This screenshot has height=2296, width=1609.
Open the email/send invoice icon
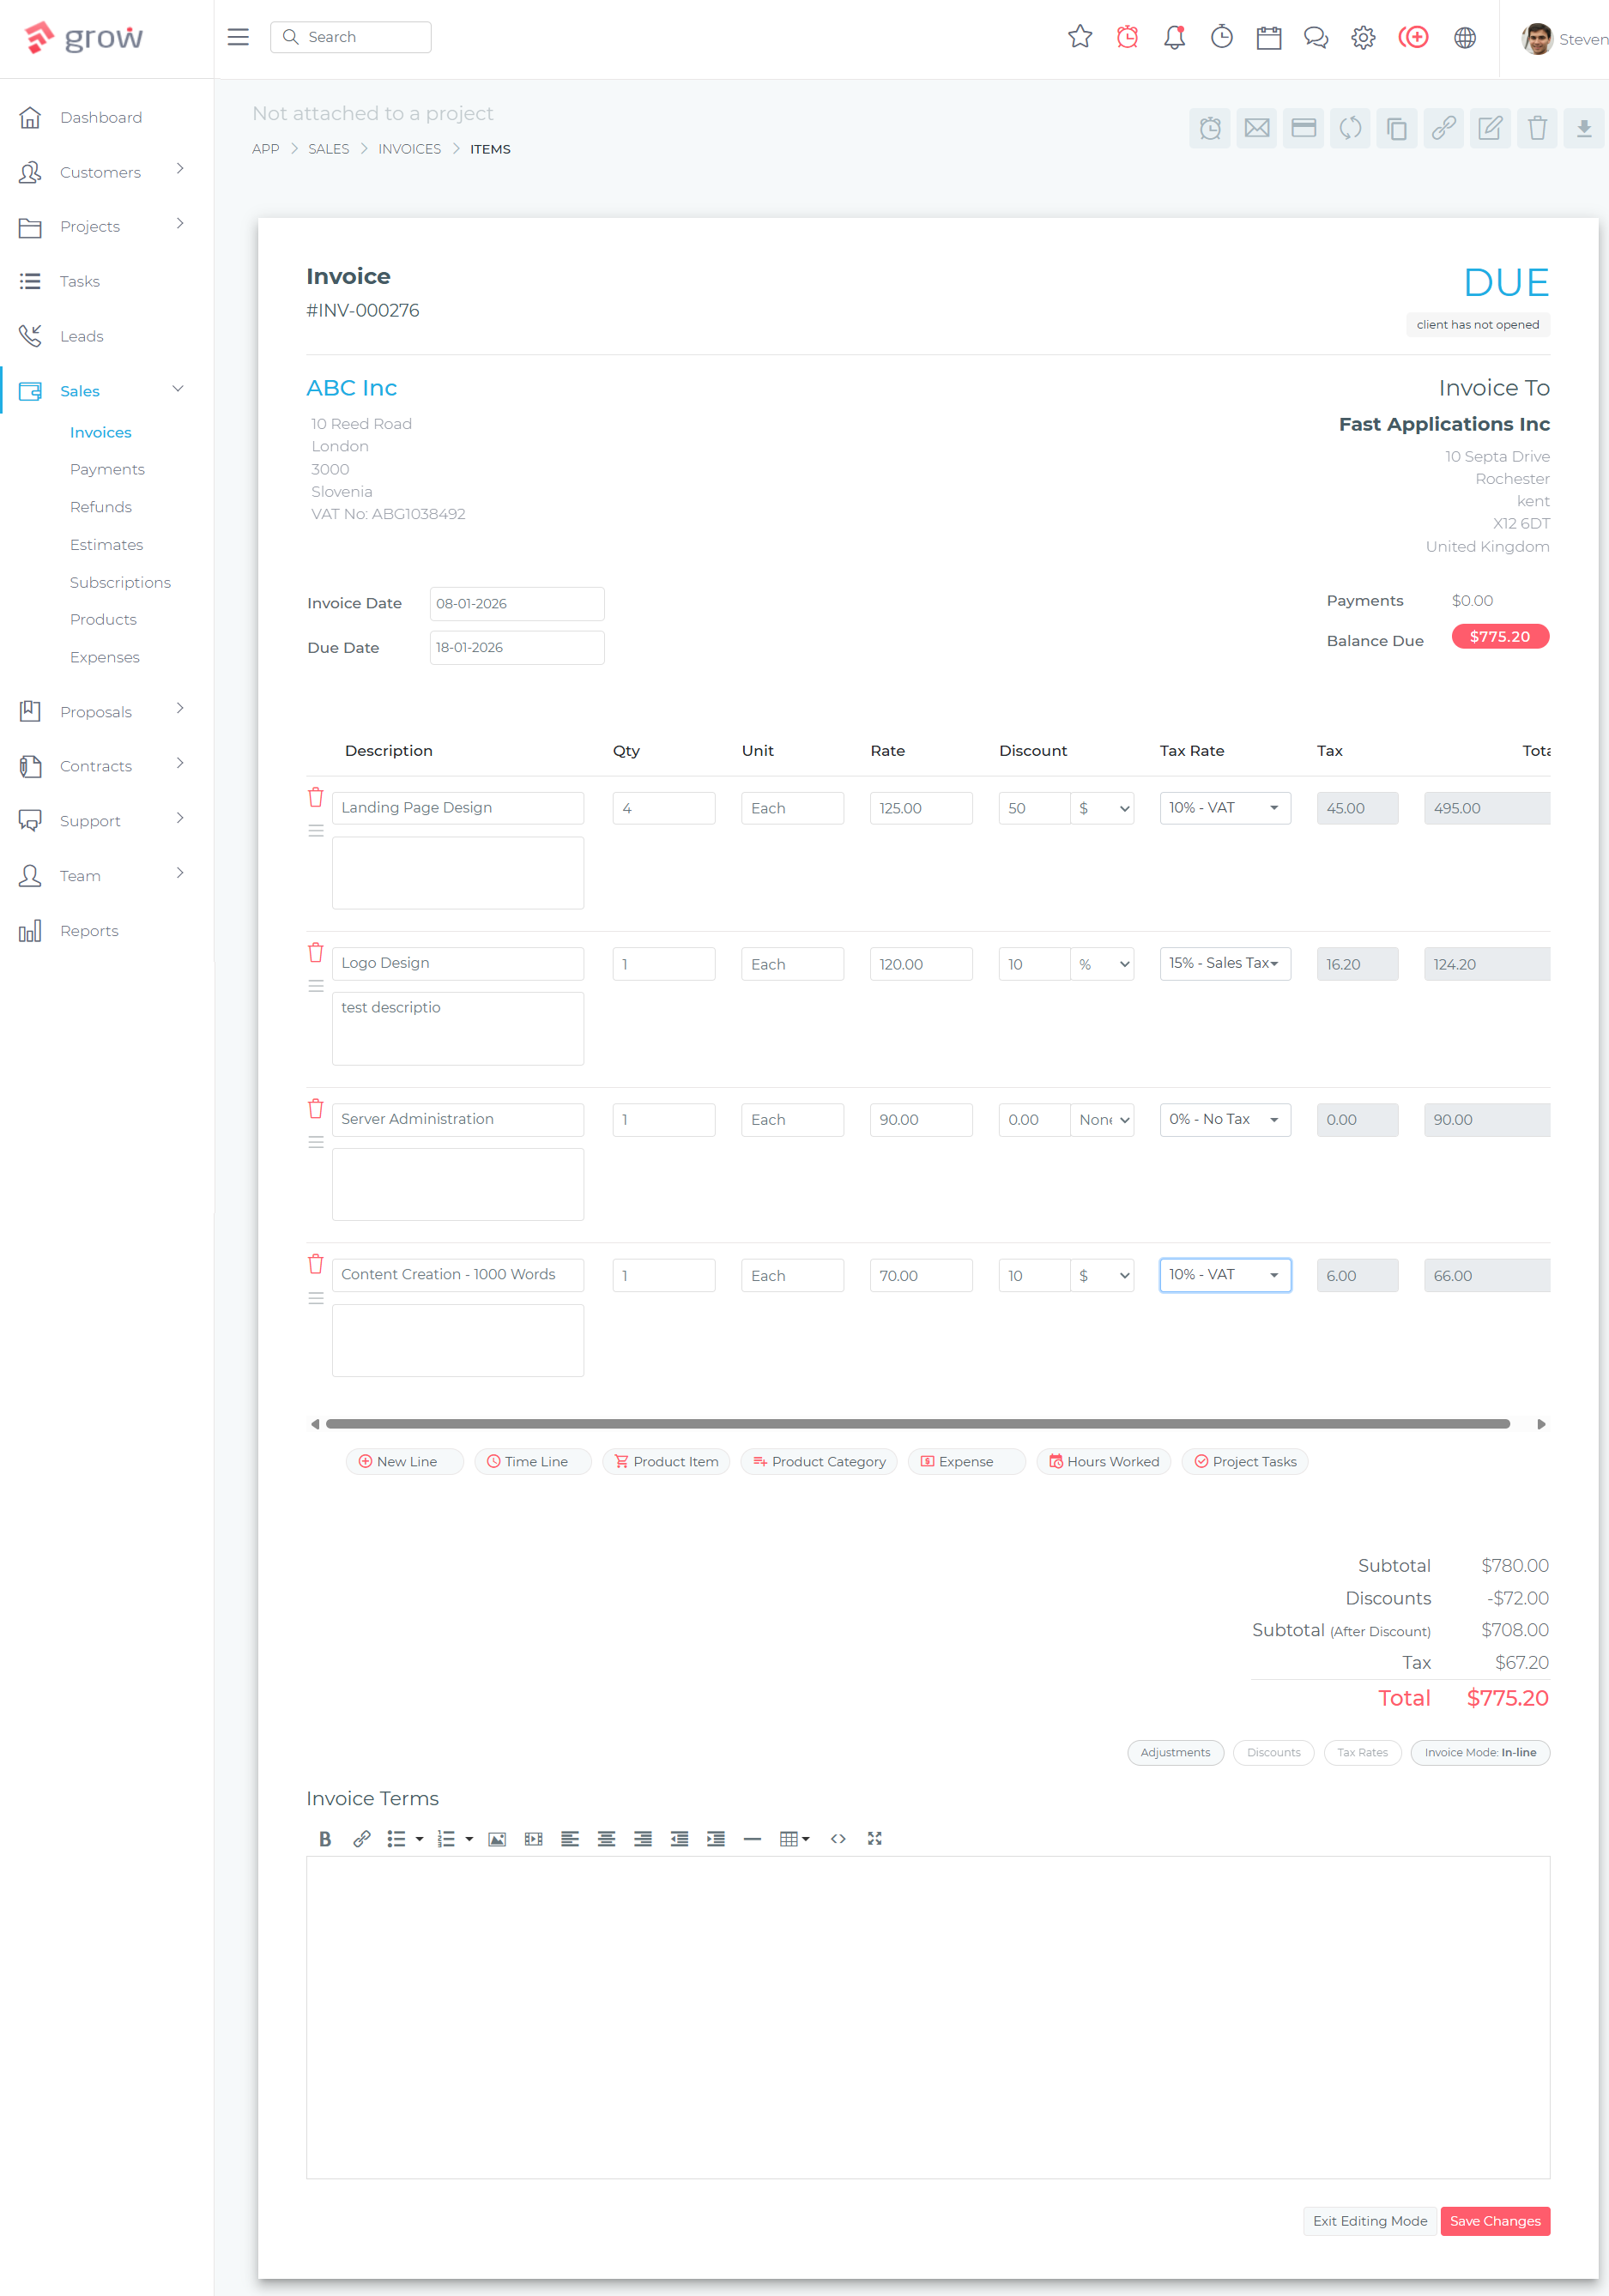(1257, 128)
